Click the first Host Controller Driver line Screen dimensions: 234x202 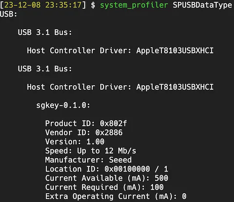pyautogui.click(x=120, y=51)
